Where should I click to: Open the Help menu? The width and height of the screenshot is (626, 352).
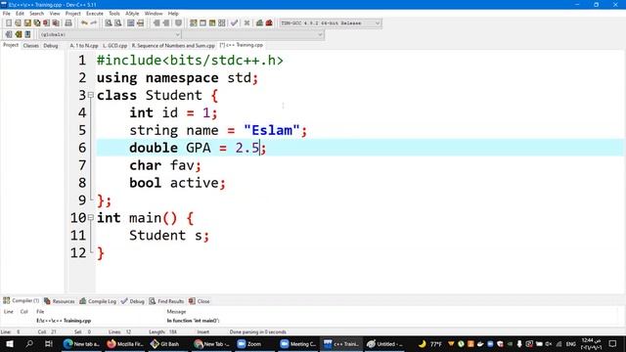tap(173, 14)
